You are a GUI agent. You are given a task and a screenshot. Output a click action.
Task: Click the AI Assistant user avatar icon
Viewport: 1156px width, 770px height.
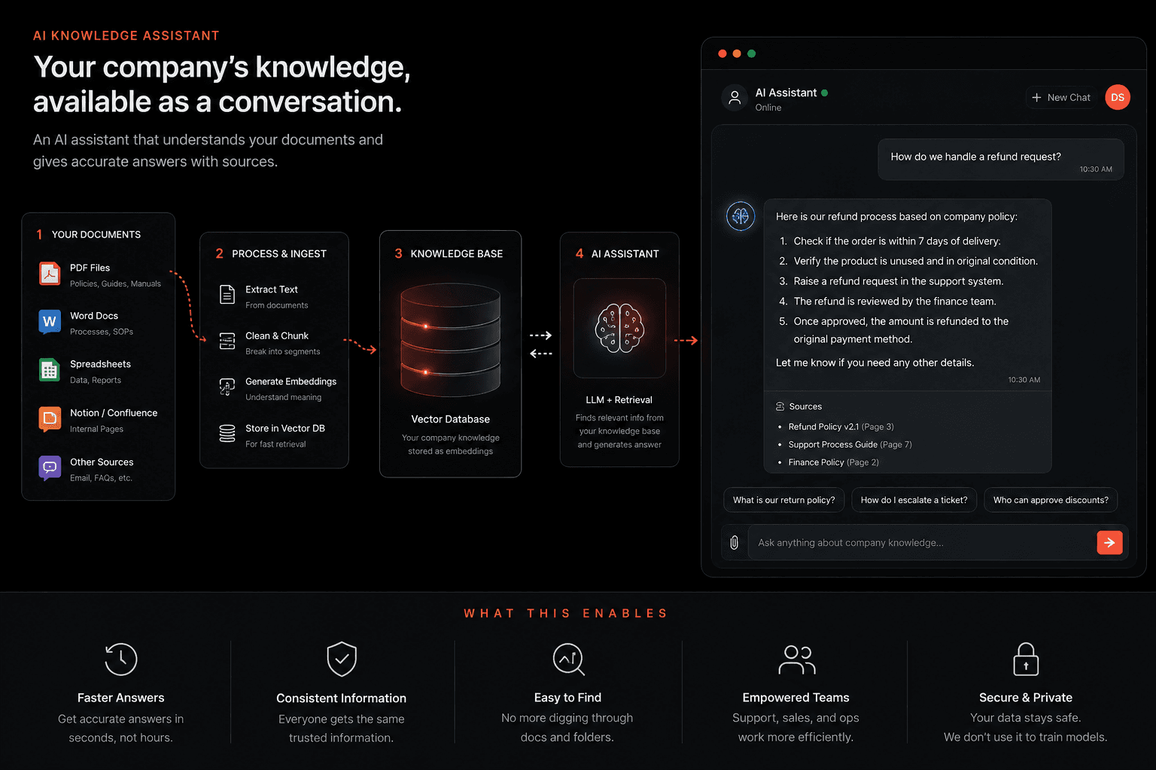tap(735, 98)
